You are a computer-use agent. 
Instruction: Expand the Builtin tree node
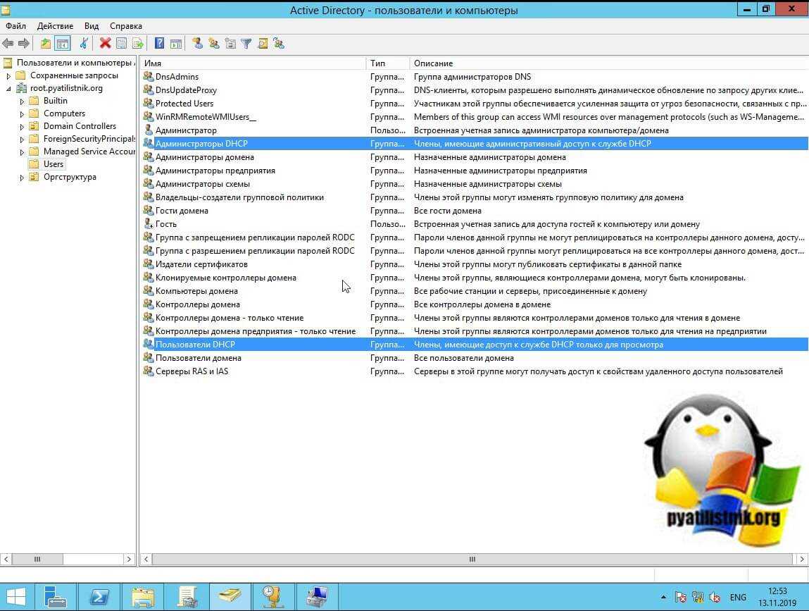[x=23, y=101]
